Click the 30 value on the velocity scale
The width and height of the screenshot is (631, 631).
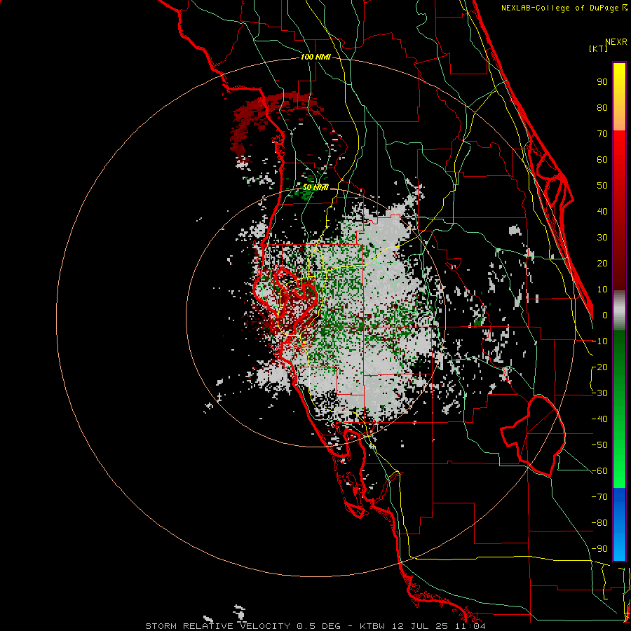(602, 238)
